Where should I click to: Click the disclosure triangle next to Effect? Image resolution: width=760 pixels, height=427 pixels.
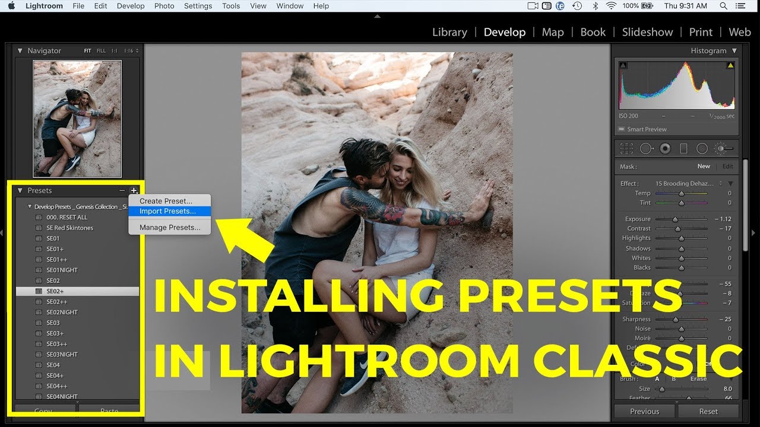click(730, 184)
